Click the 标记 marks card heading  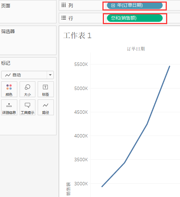click(x=6, y=63)
